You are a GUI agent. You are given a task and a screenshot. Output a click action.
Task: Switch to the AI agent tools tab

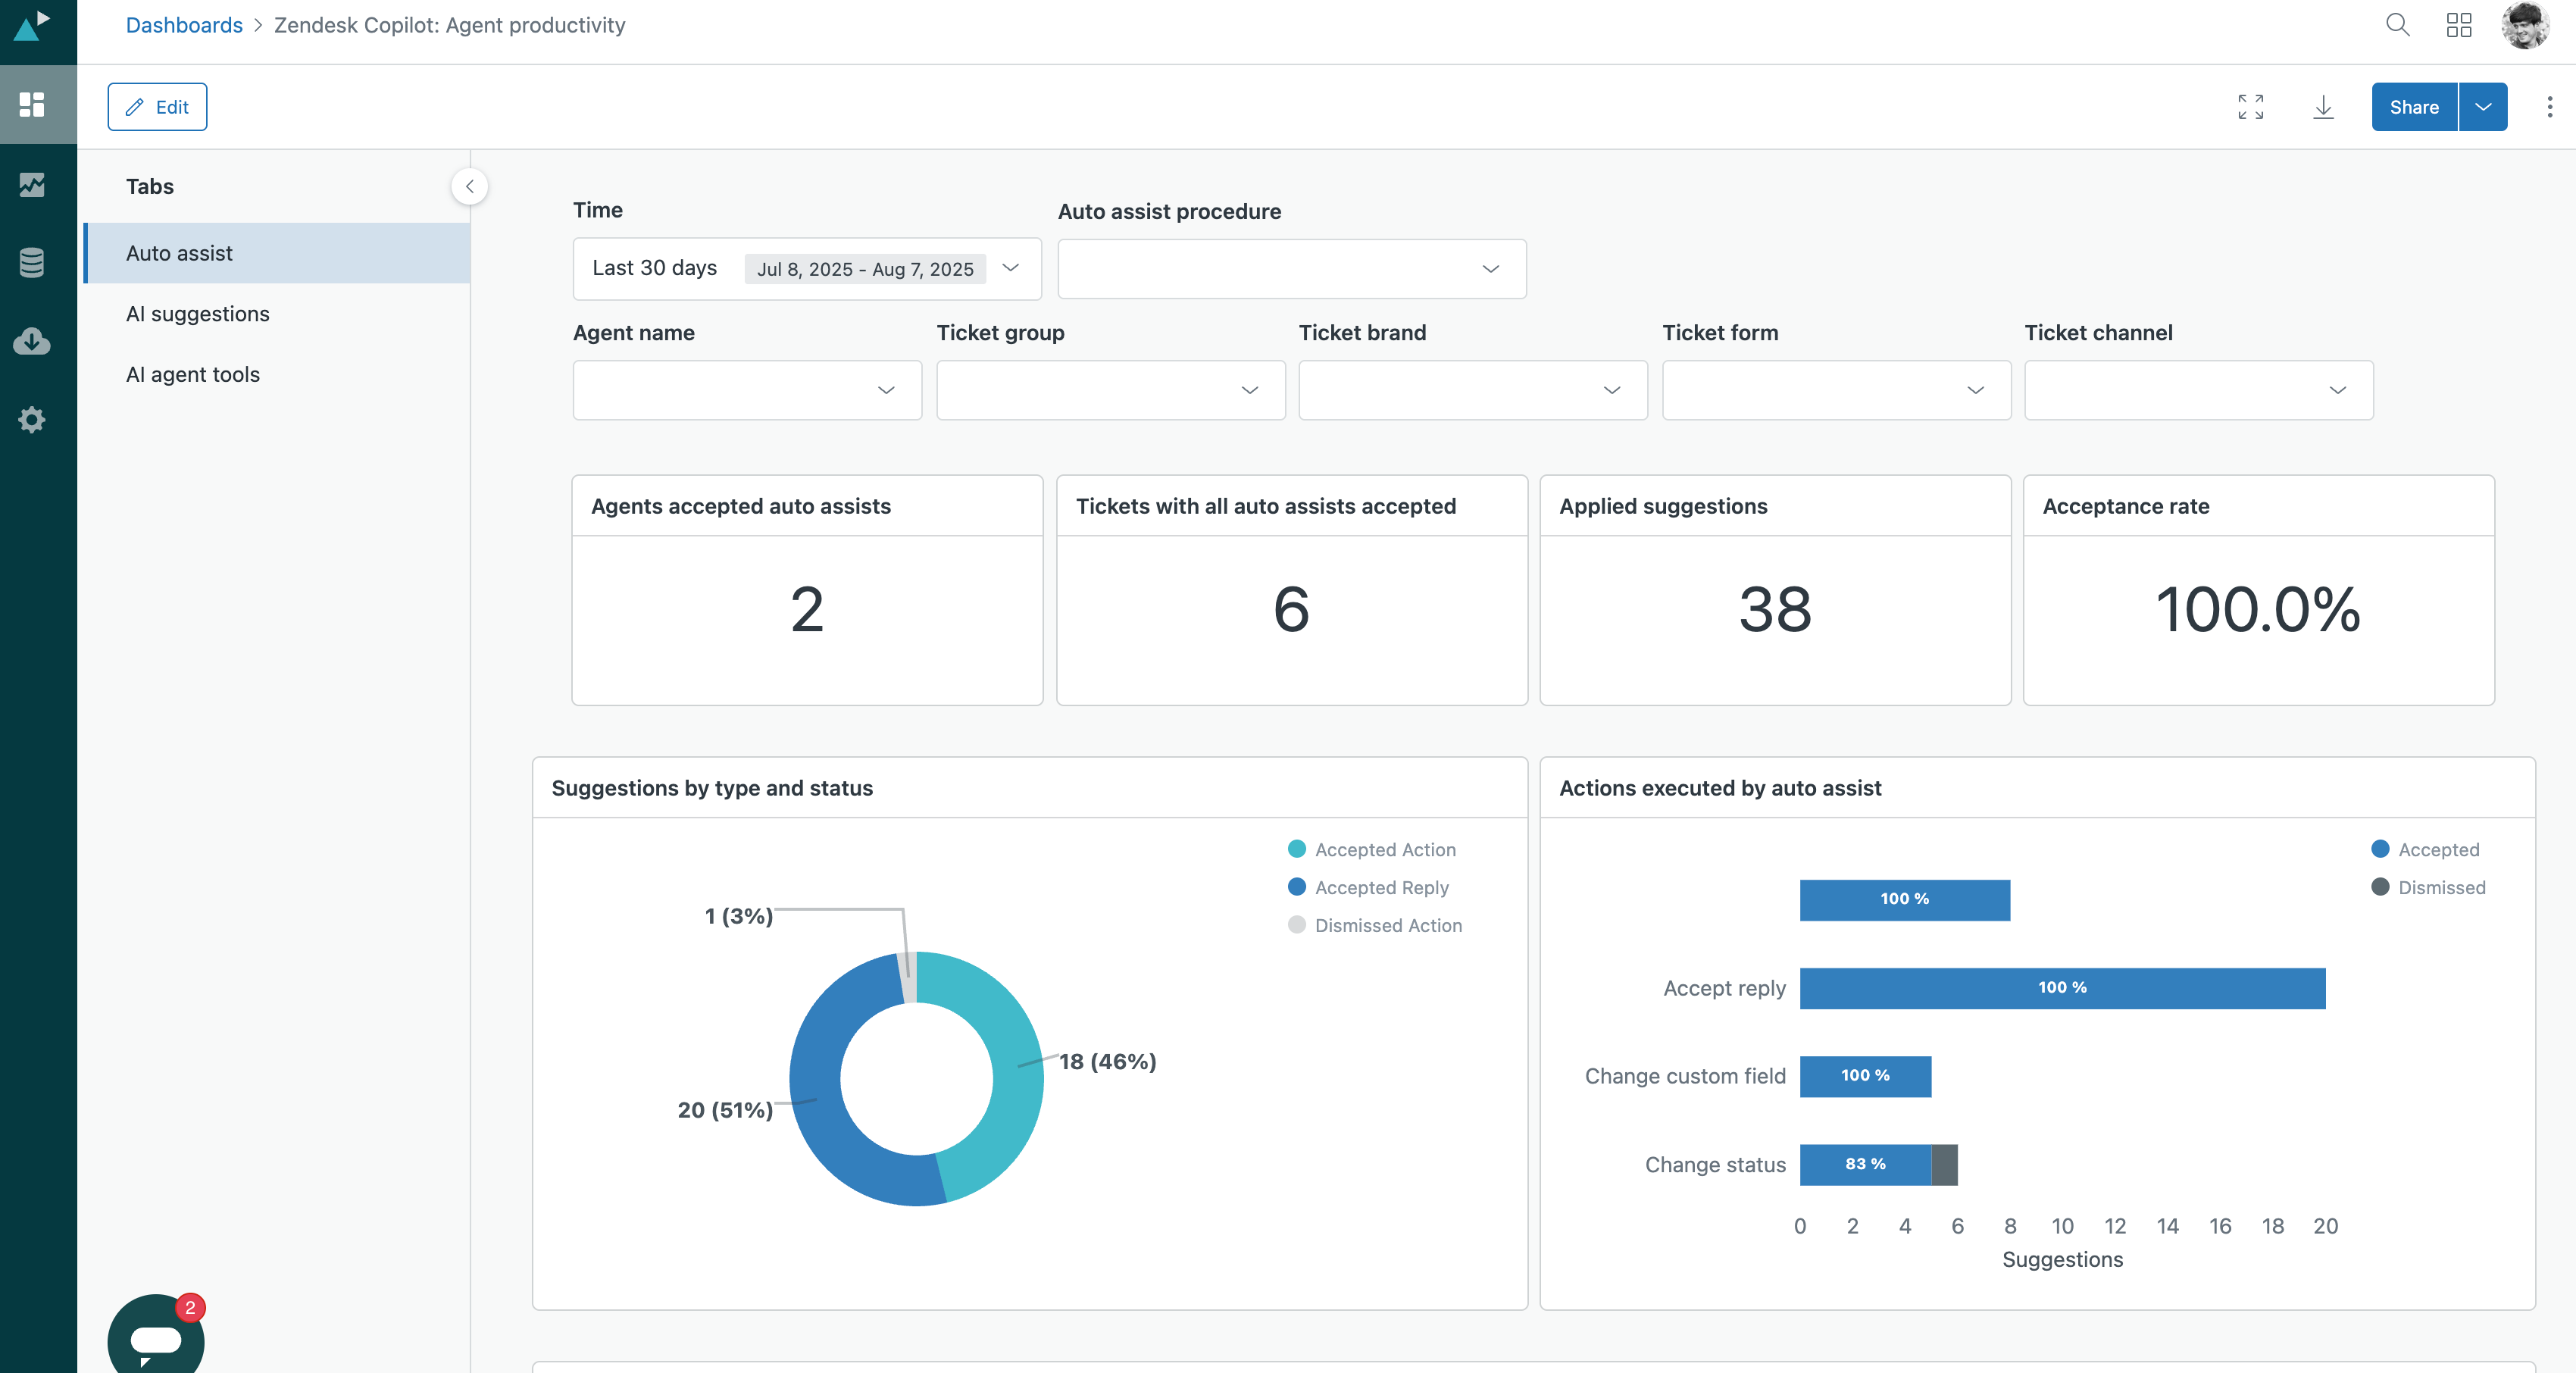[x=193, y=374]
